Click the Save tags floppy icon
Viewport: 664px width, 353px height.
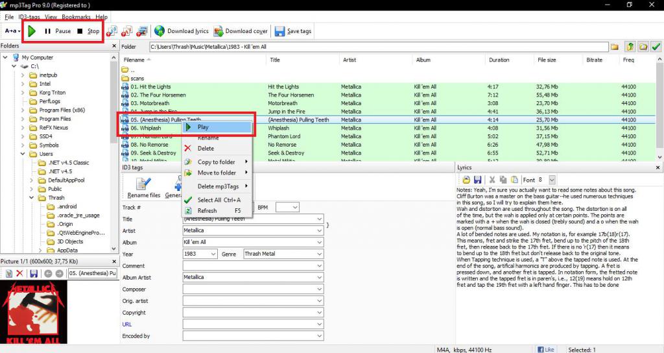coord(279,31)
